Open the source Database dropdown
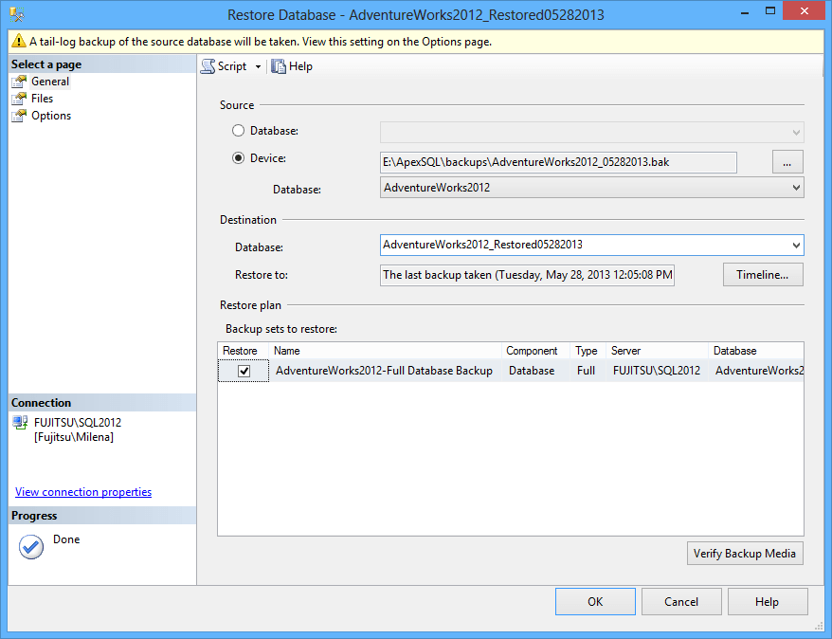This screenshot has width=832, height=639. (x=796, y=187)
